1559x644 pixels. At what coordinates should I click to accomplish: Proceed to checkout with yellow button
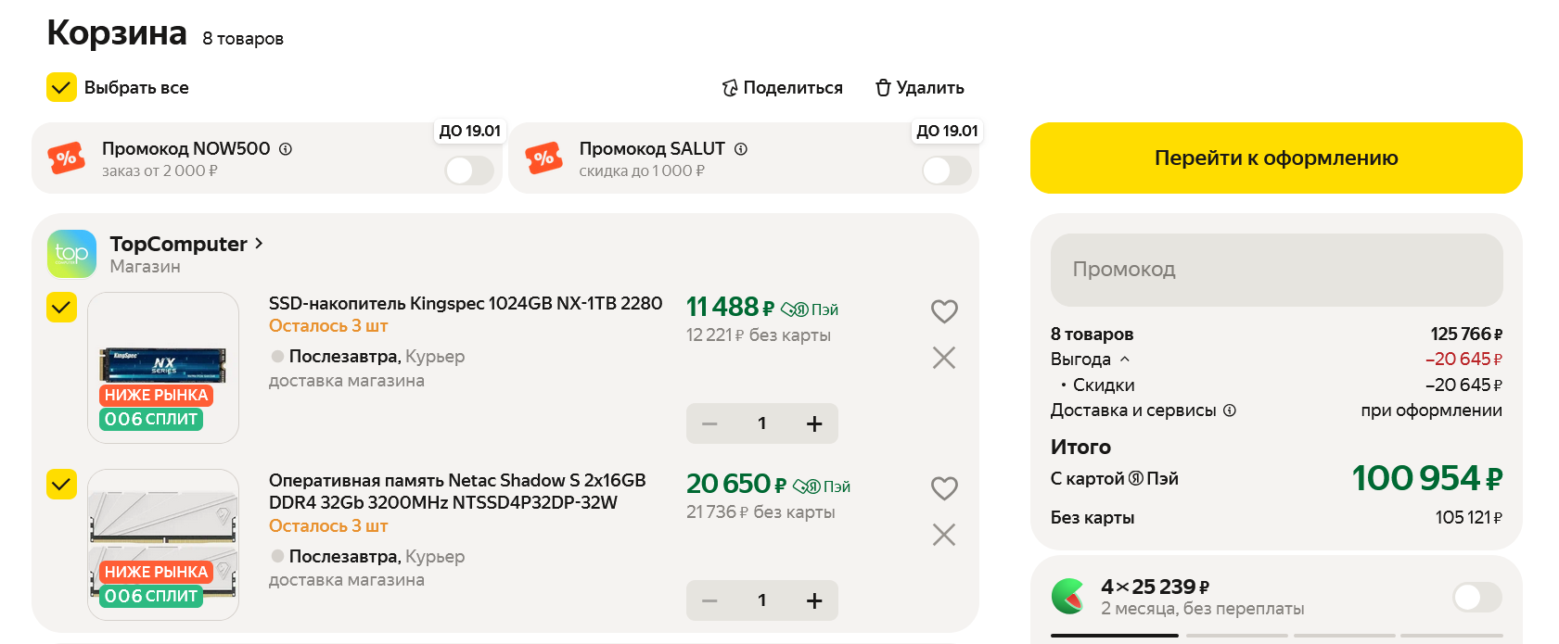(x=1276, y=158)
